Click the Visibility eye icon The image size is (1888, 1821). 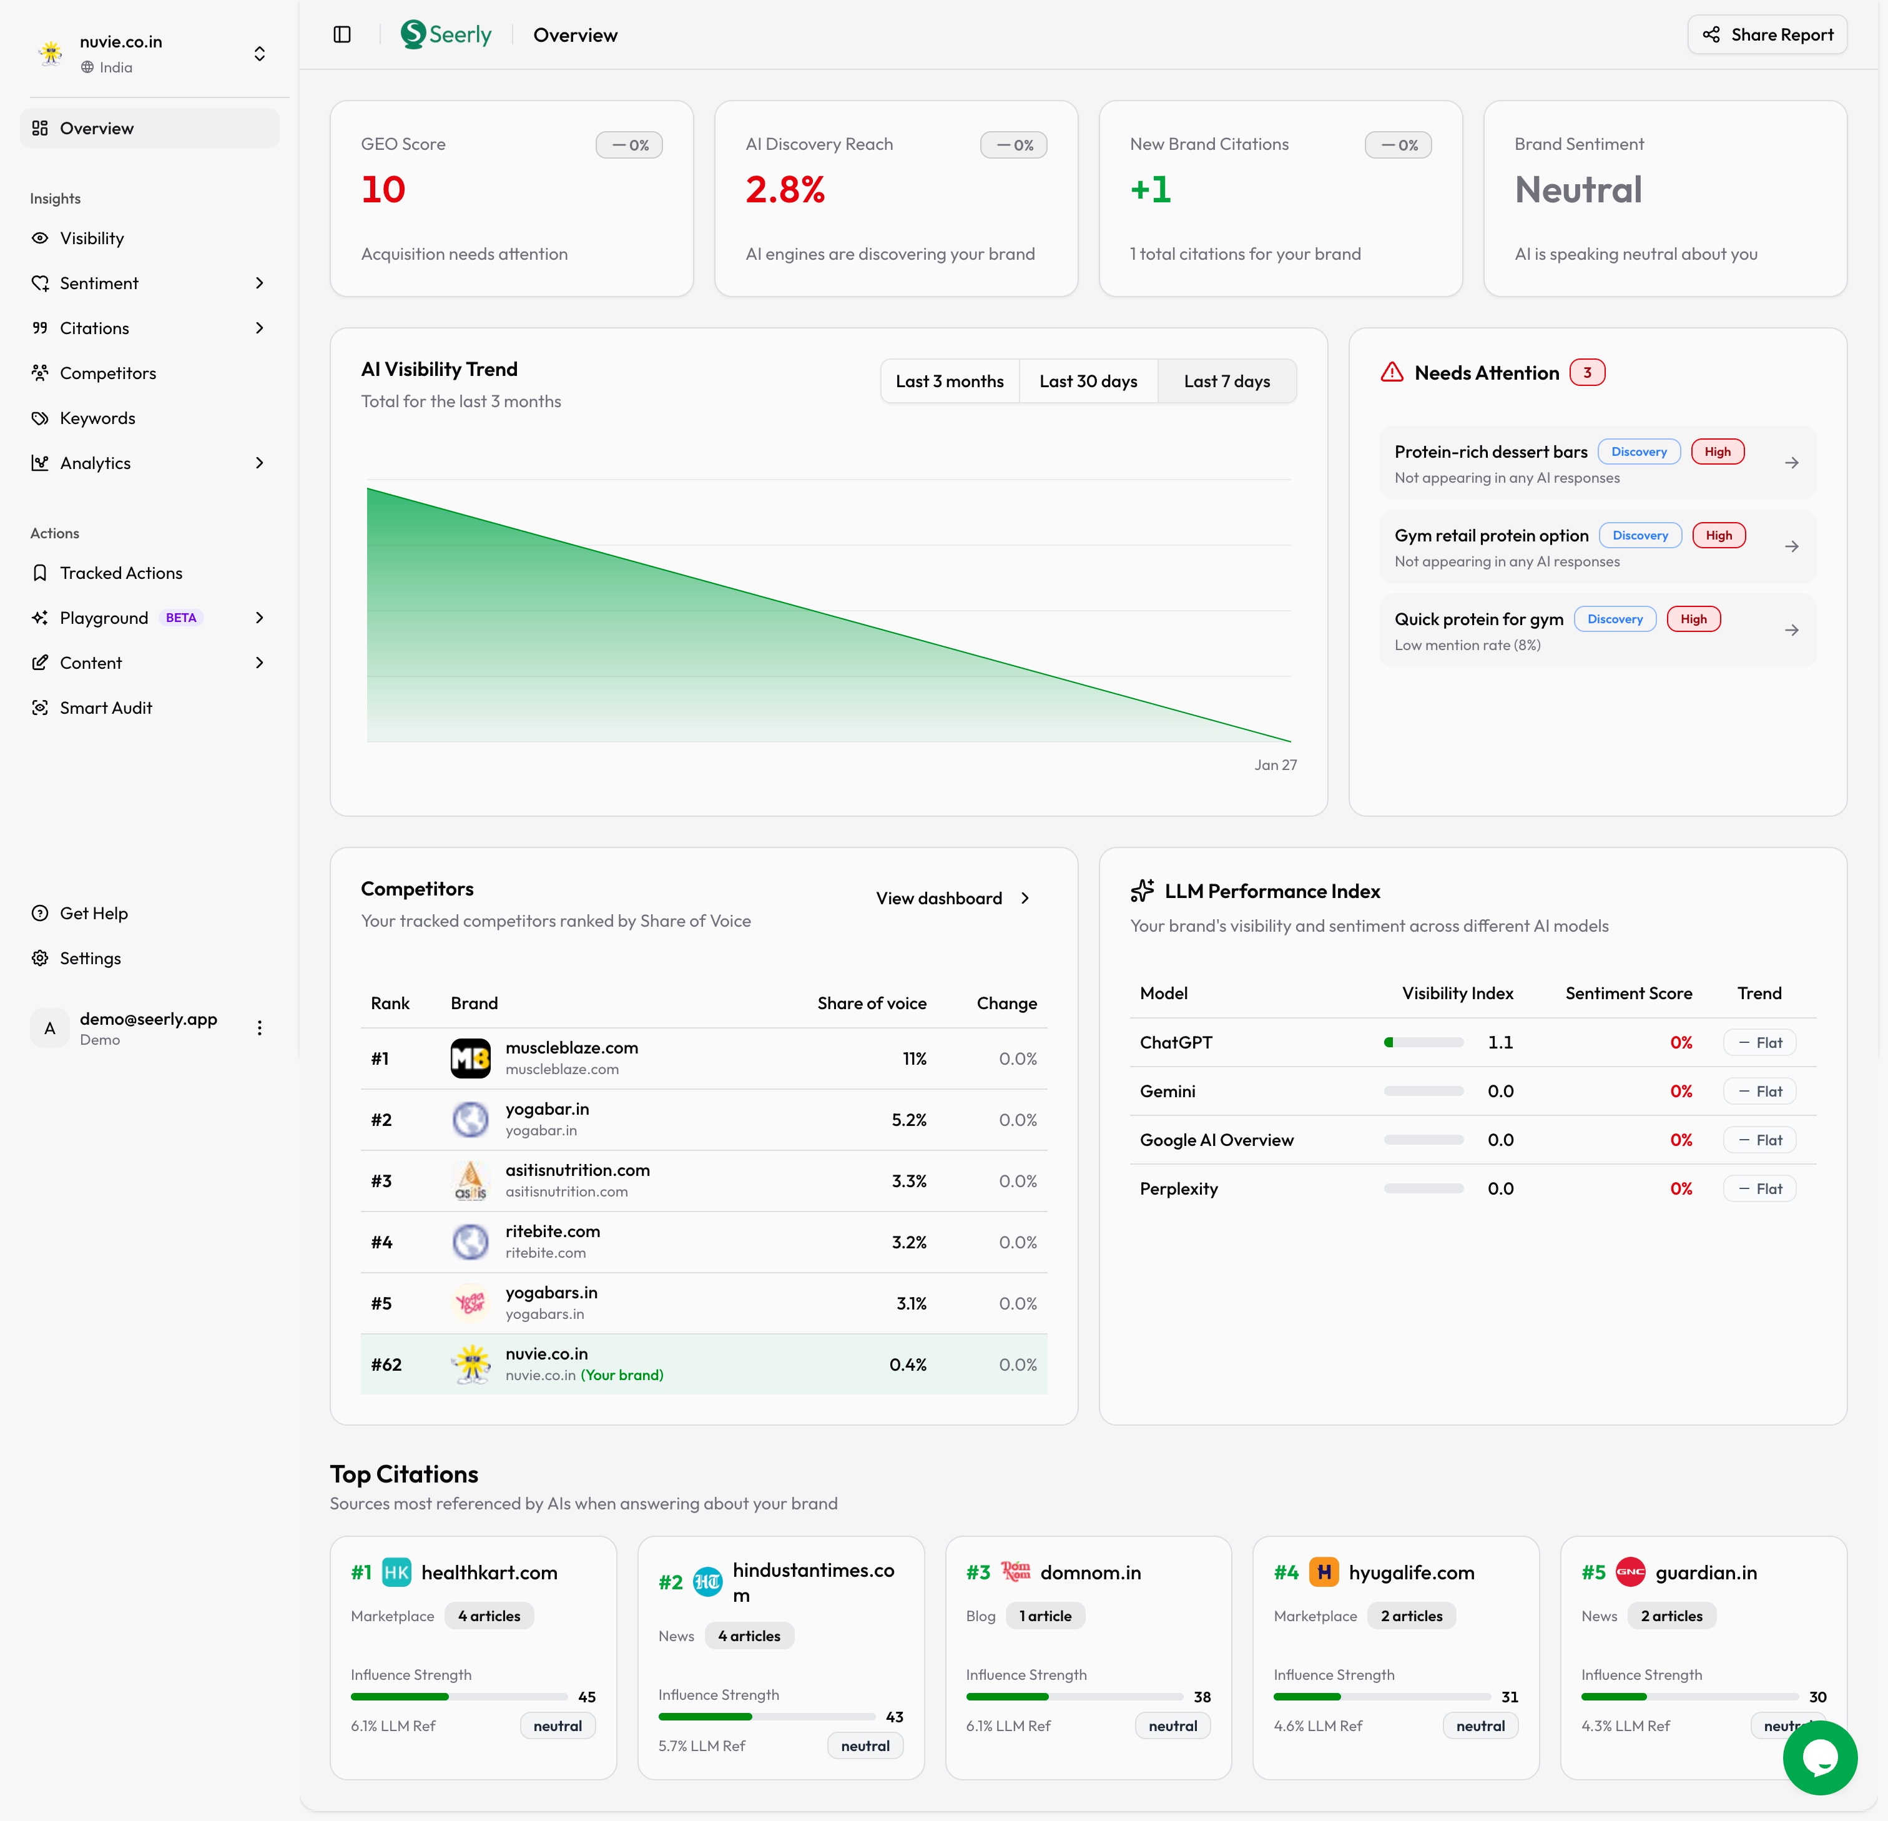click(39, 238)
